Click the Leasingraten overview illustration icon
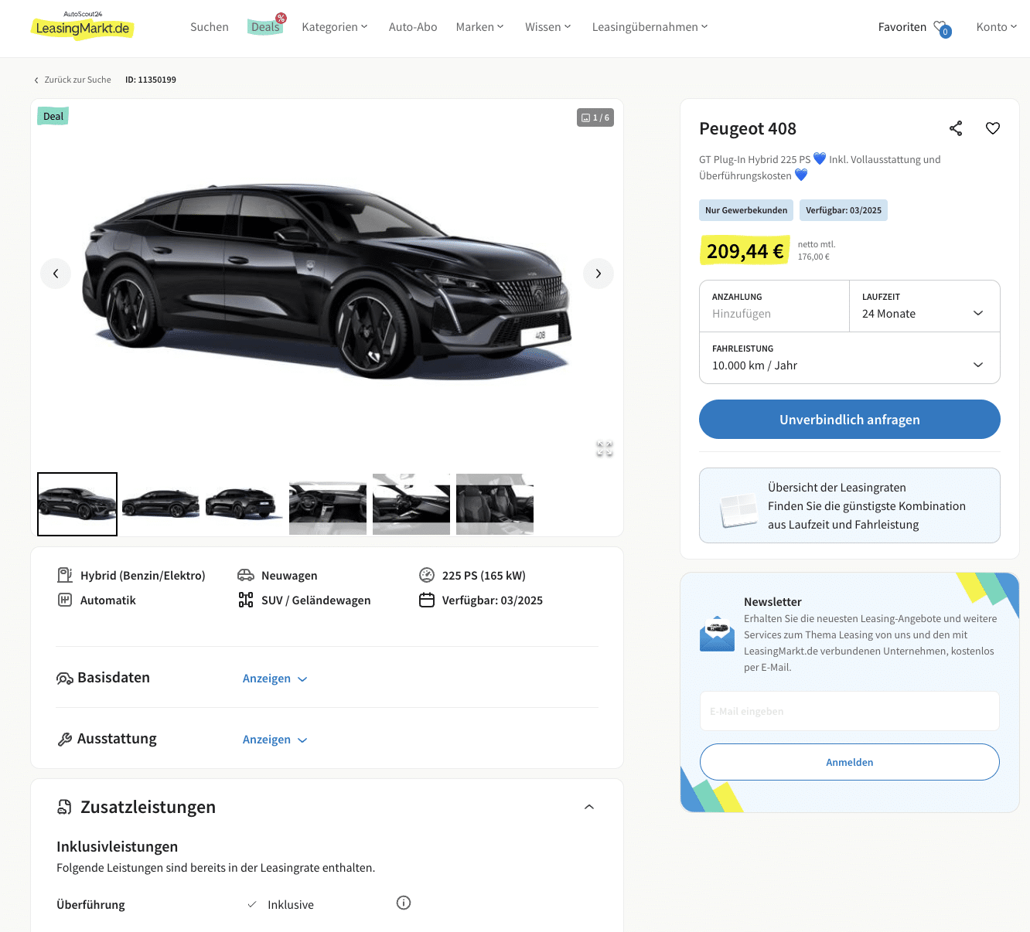Screen dimensions: 1030x932 pyautogui.click(x=738, y=510)
